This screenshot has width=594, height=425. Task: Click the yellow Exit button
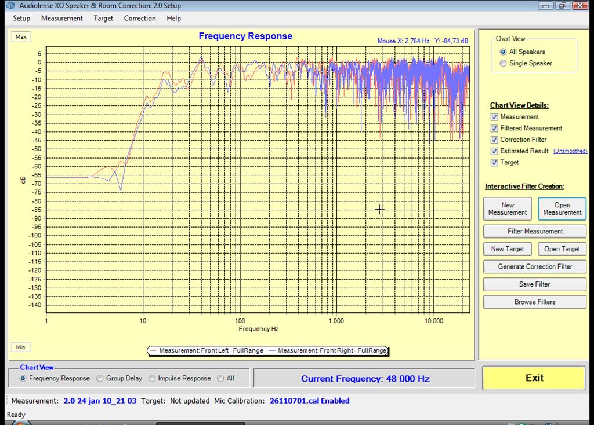[x=534, y=378]
